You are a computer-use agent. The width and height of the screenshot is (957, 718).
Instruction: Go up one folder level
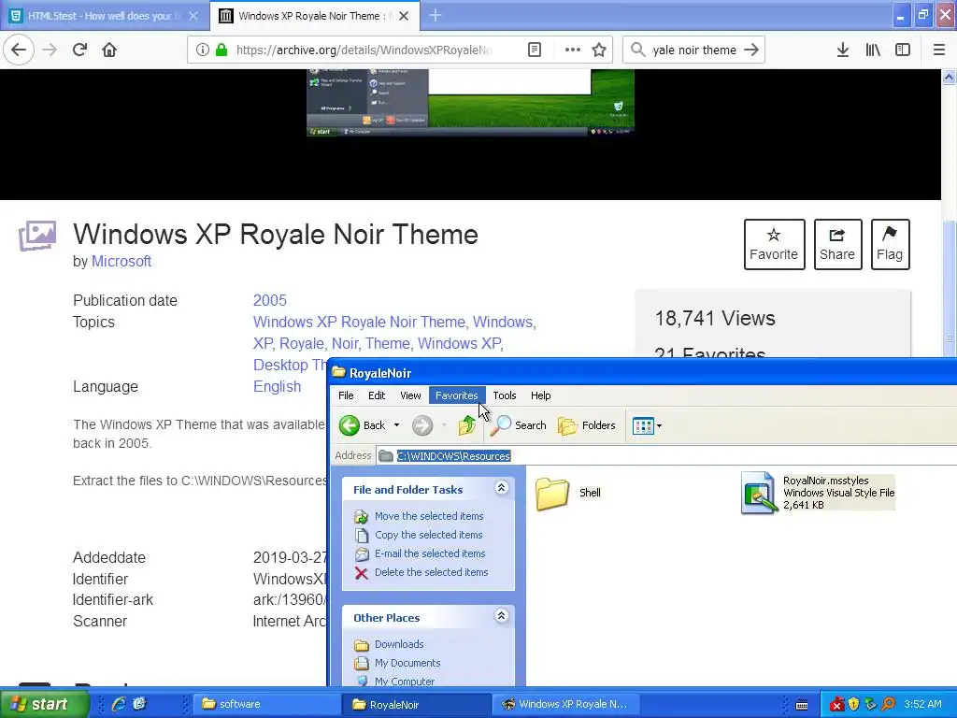click(x=467, y=425)
